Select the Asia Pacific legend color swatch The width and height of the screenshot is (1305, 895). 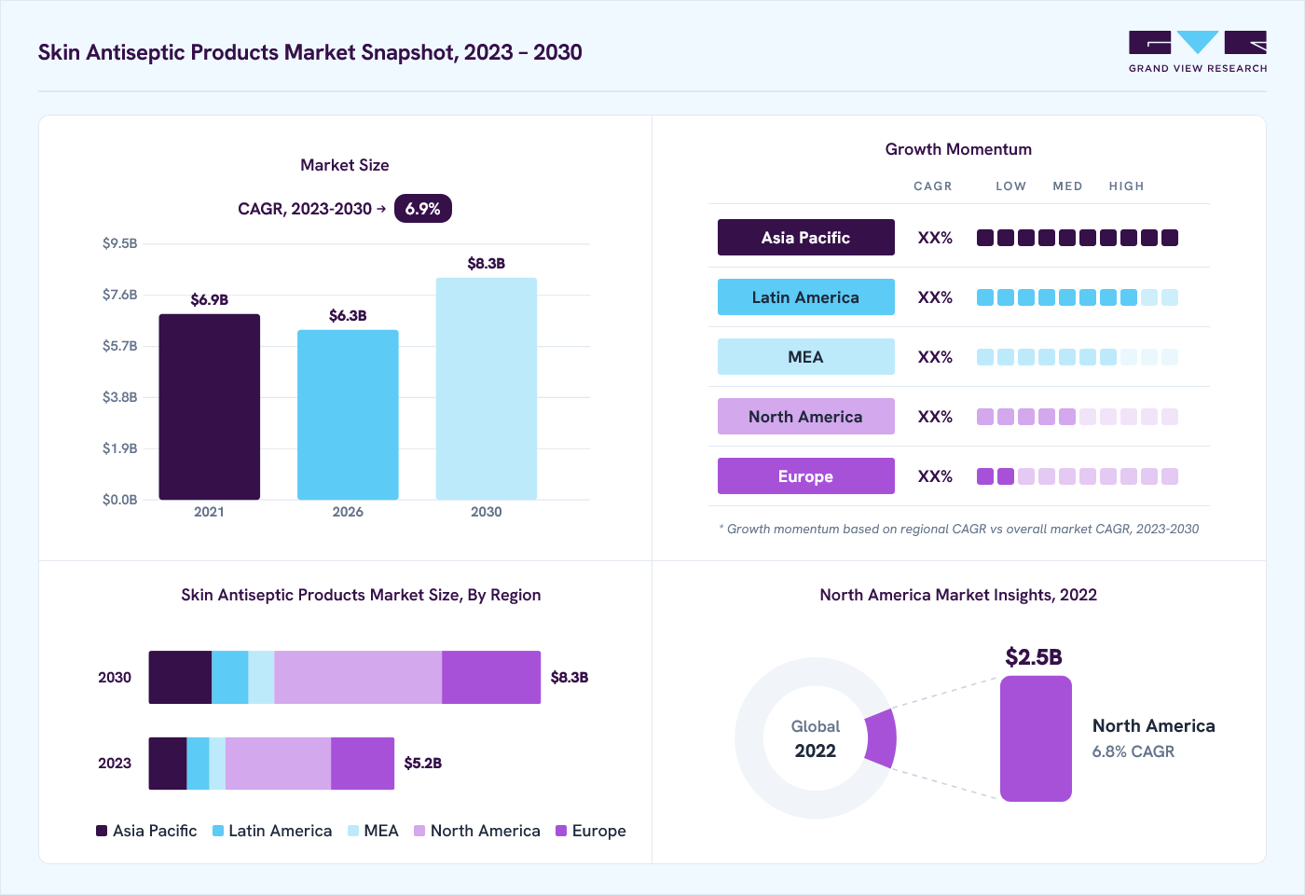click(x=102, y=831)
